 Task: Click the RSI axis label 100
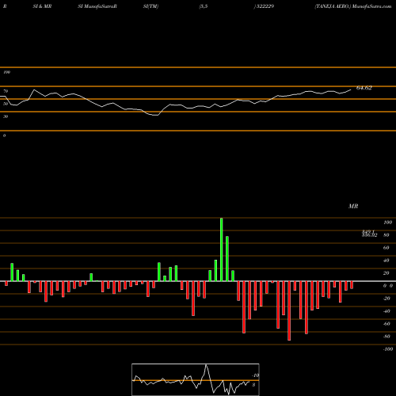click(6, 72)
